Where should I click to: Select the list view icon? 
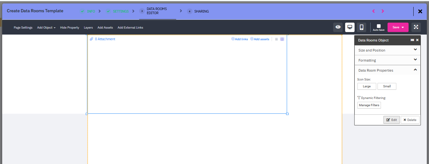point(276,39)
